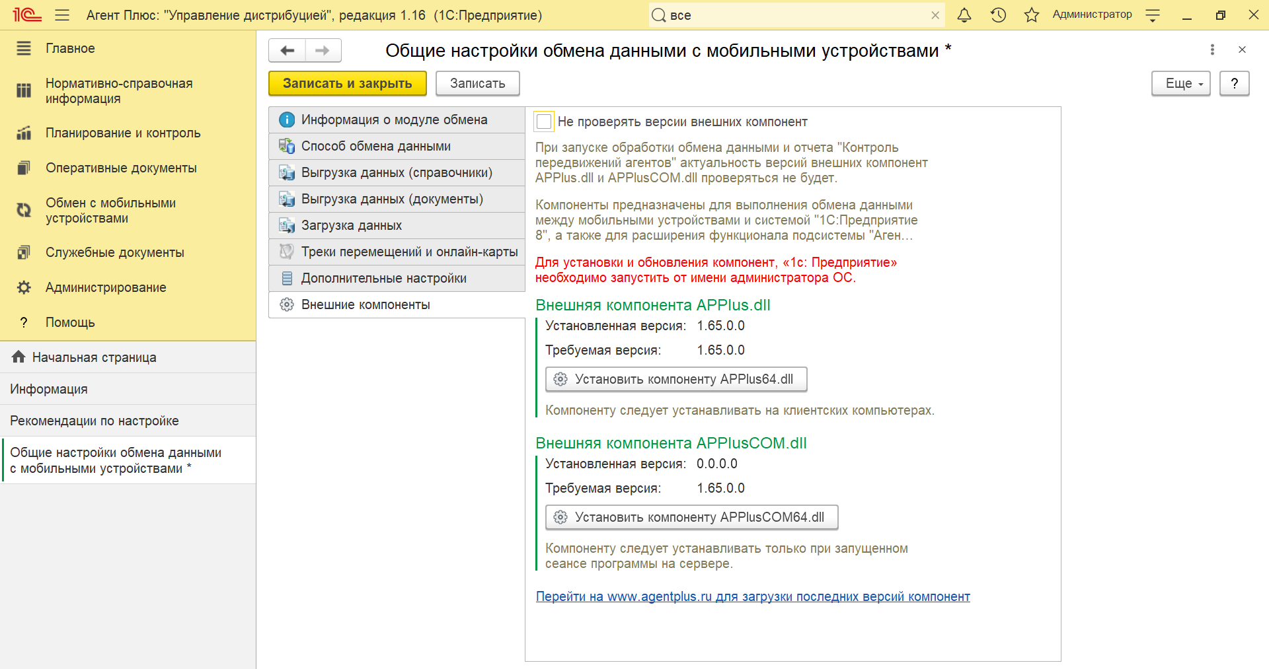Open favorites star icon
The height and width of the screenshot is (669, 1269).
tap(1032, 15)
